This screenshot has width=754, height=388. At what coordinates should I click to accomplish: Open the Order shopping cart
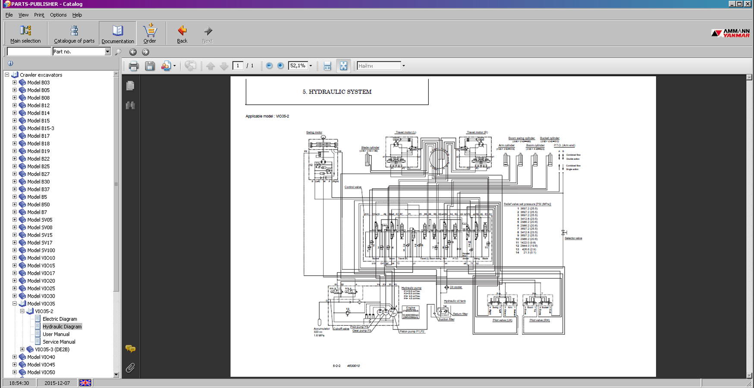point(150,34)
